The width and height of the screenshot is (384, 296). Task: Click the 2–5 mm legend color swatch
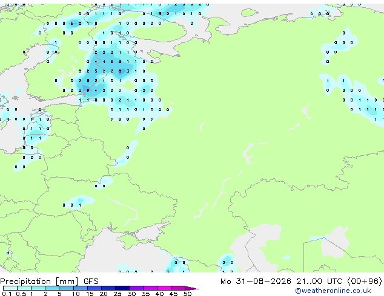coord(52,288)
